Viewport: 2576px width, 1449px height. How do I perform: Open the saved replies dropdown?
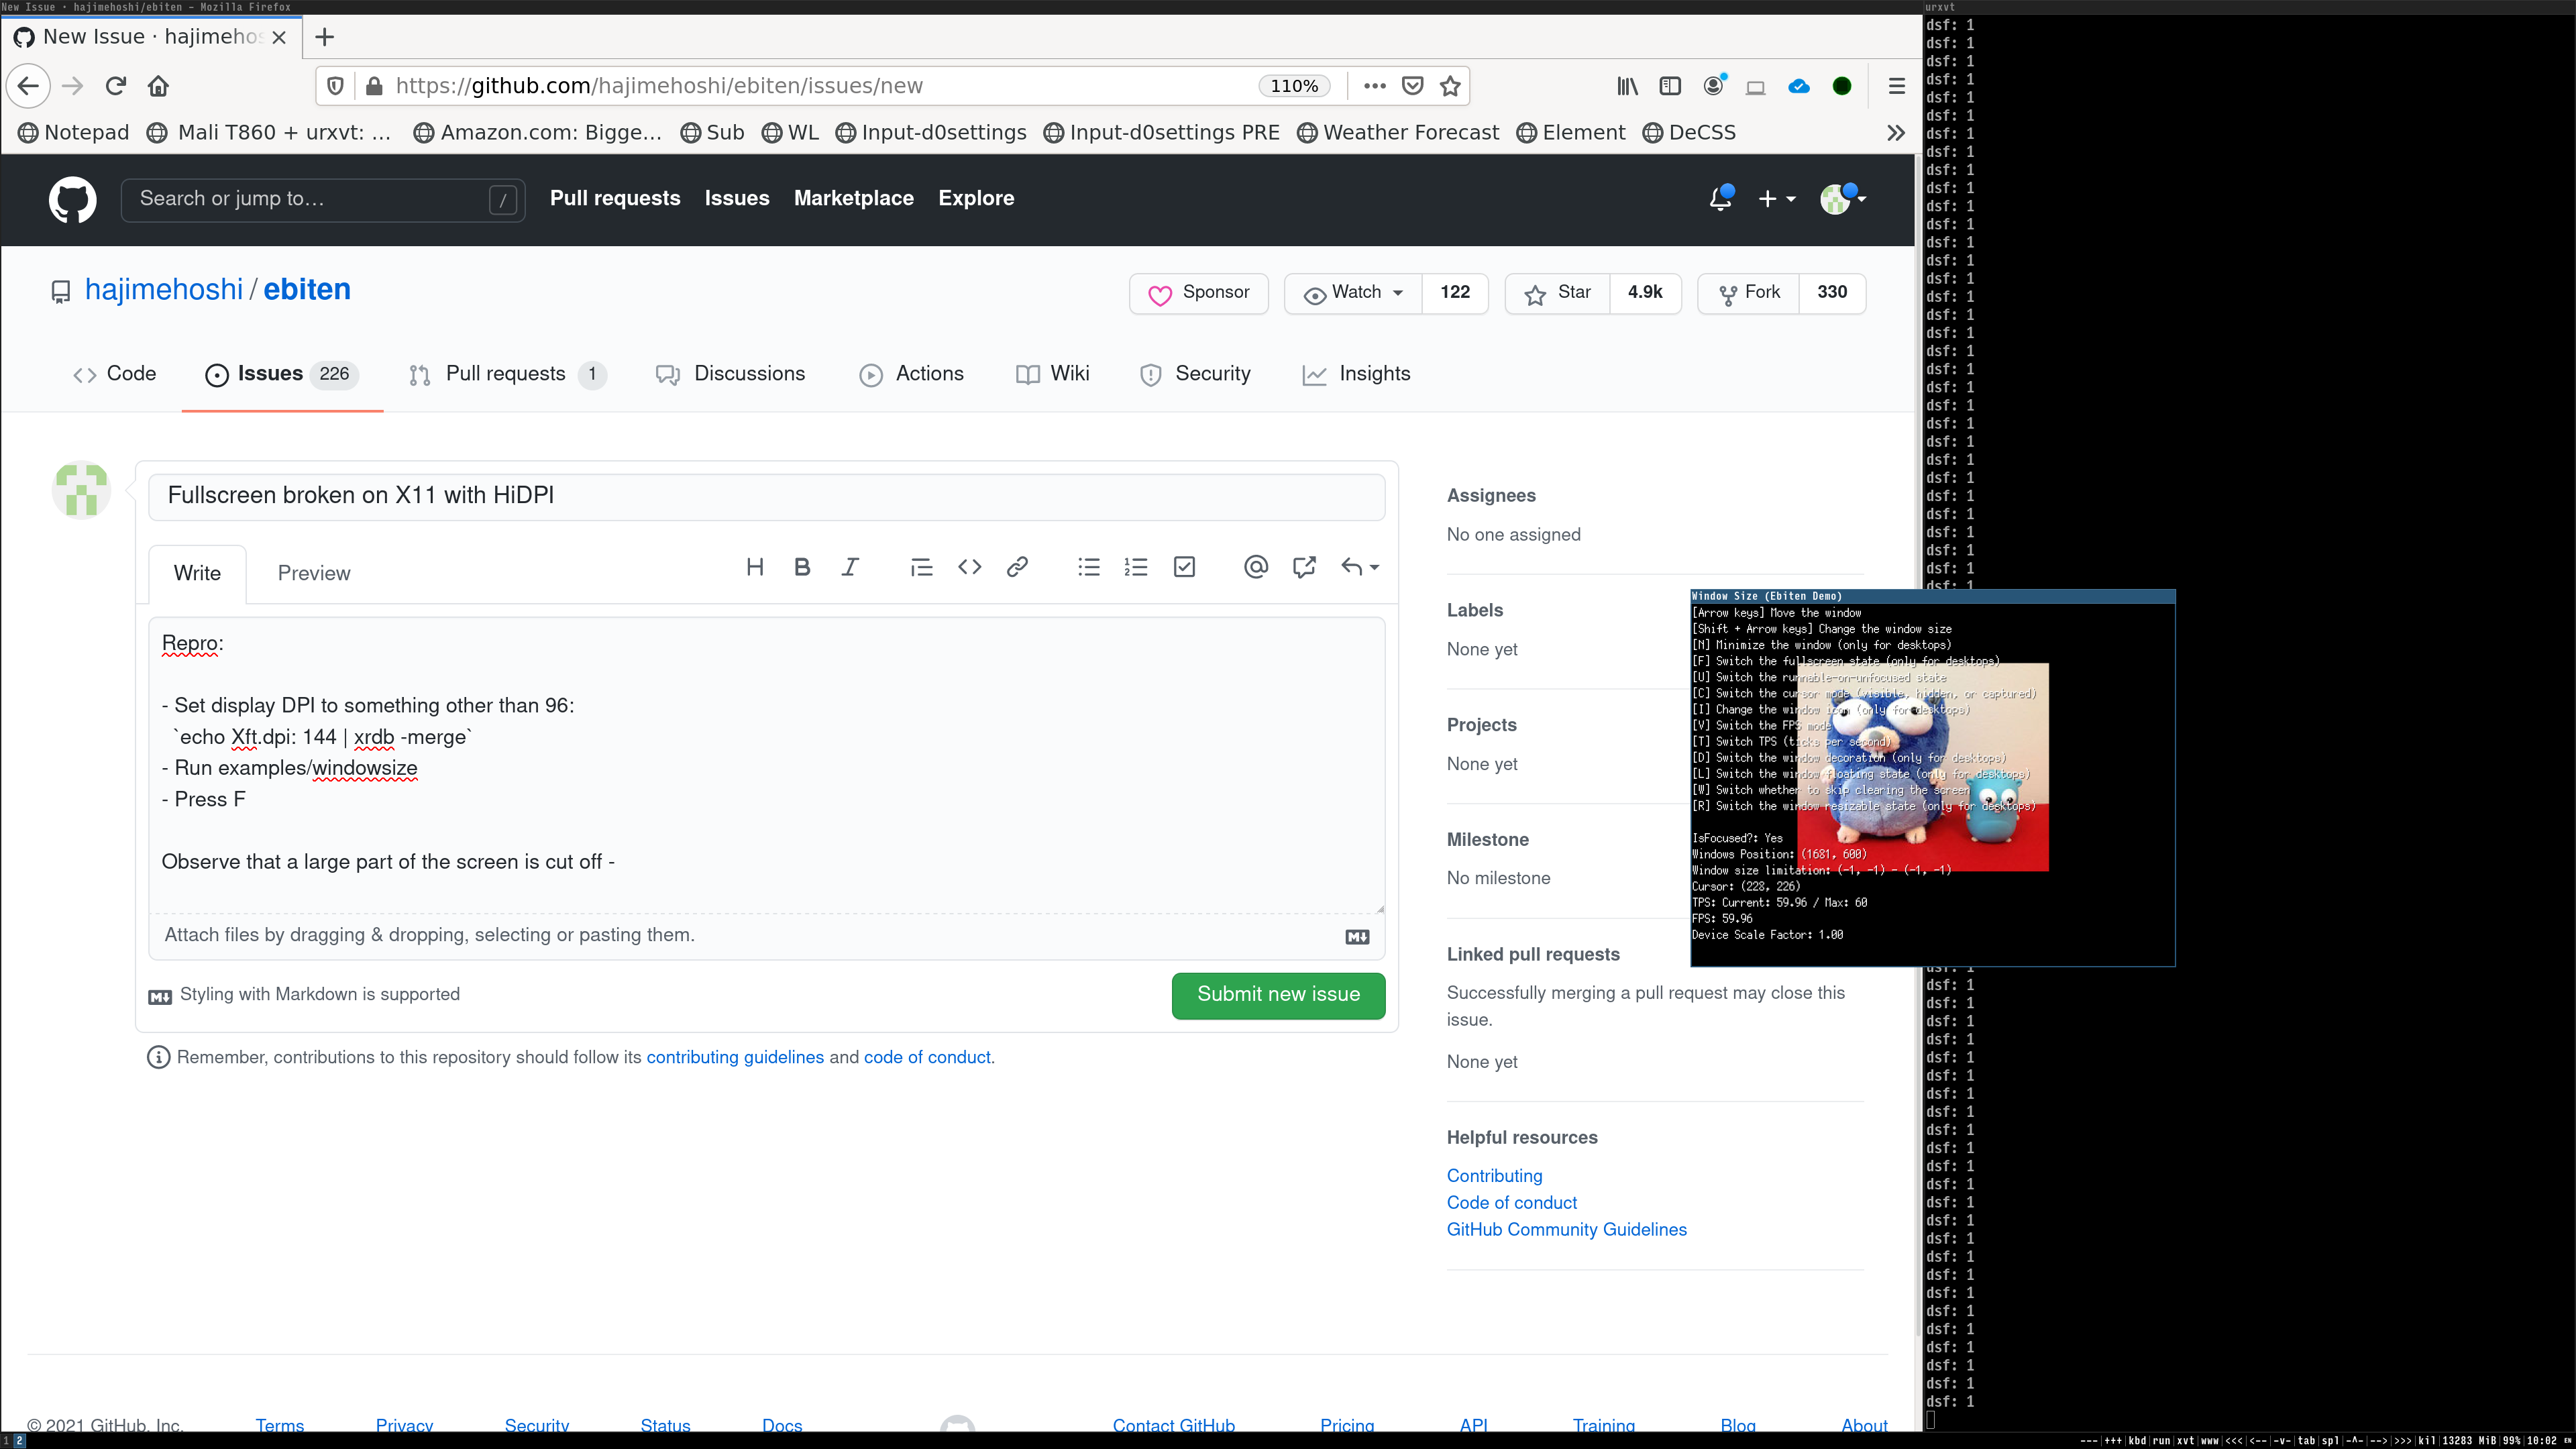(1360, 567)
